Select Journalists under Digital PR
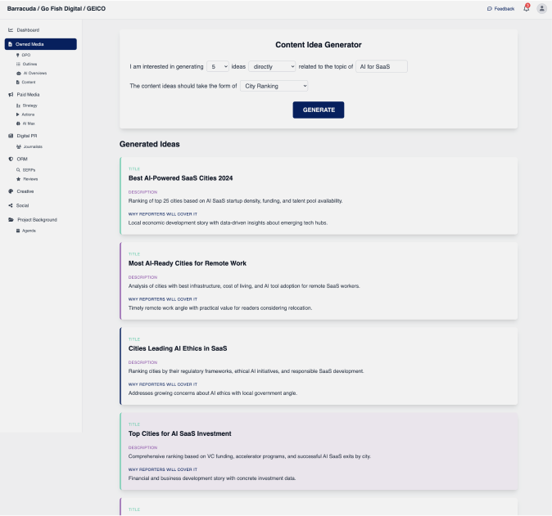The height and width of the screenshot is (516, 552). [33, 146]
